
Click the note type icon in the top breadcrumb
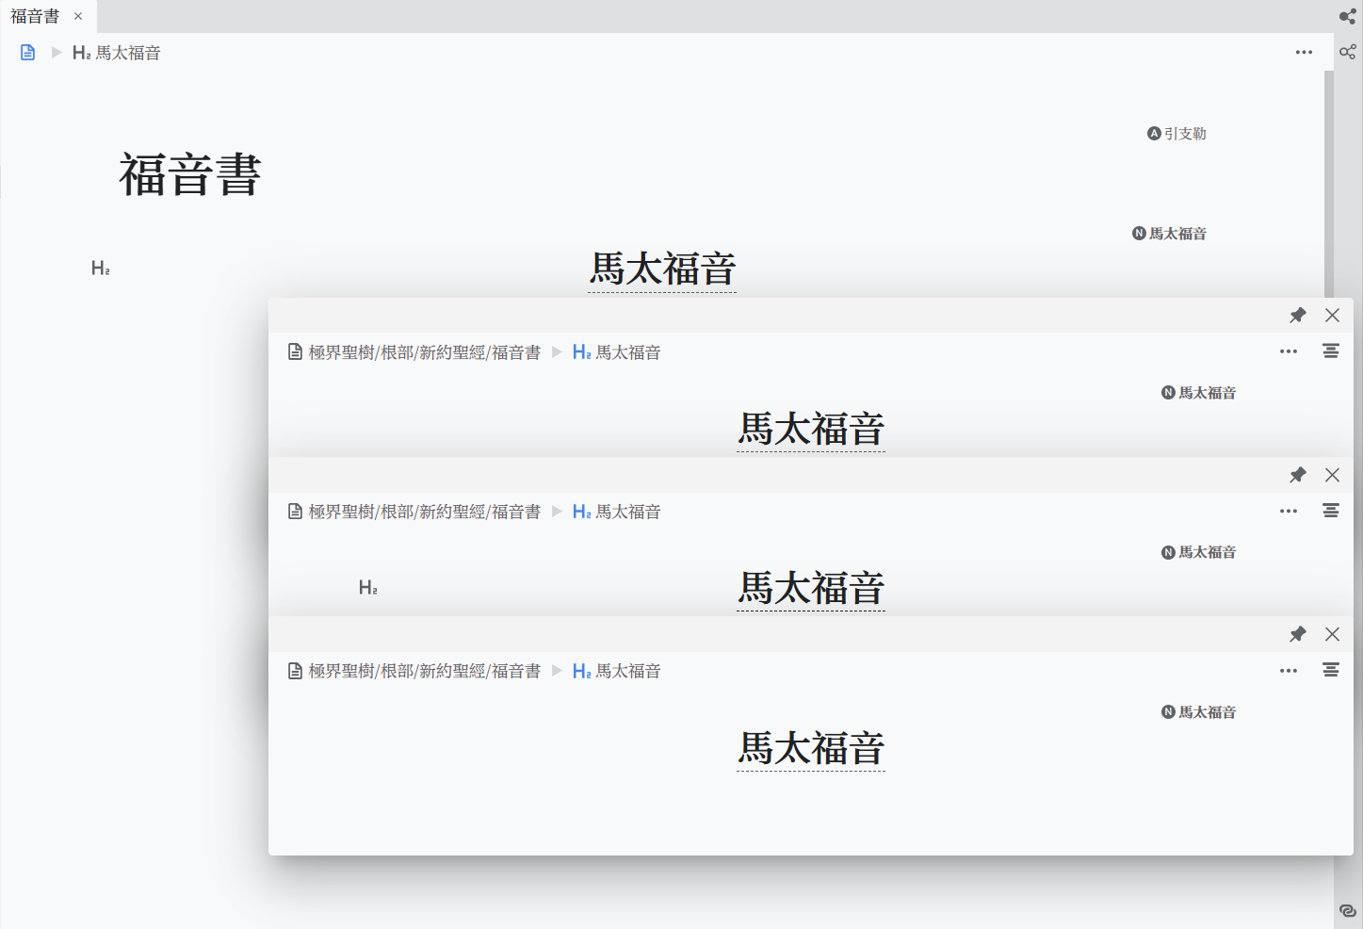(26, 52)
